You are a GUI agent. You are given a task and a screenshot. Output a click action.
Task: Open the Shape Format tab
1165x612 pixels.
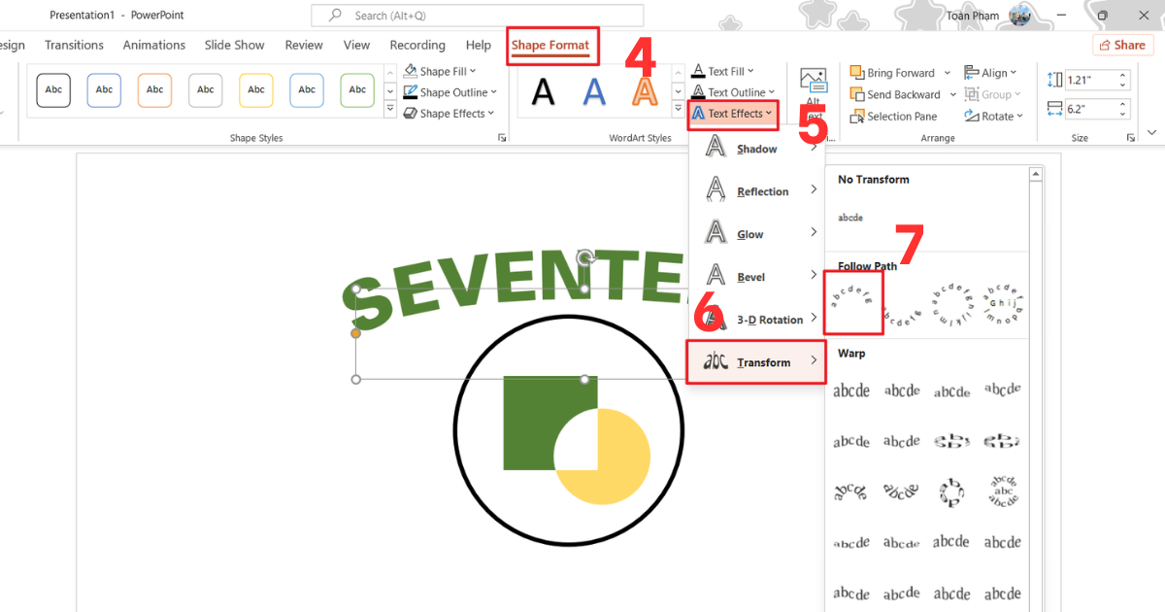550,45
